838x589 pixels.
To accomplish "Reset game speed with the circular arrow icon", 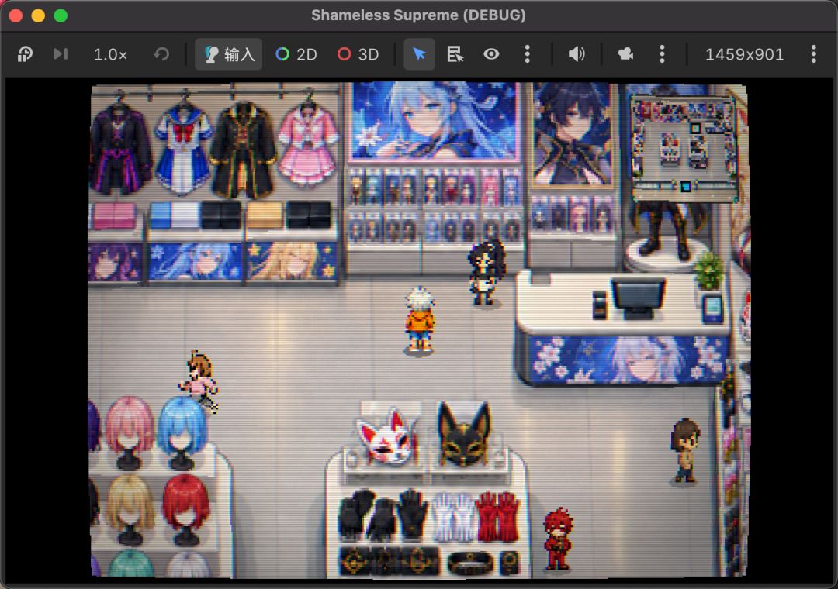I will tap(161, 54).
